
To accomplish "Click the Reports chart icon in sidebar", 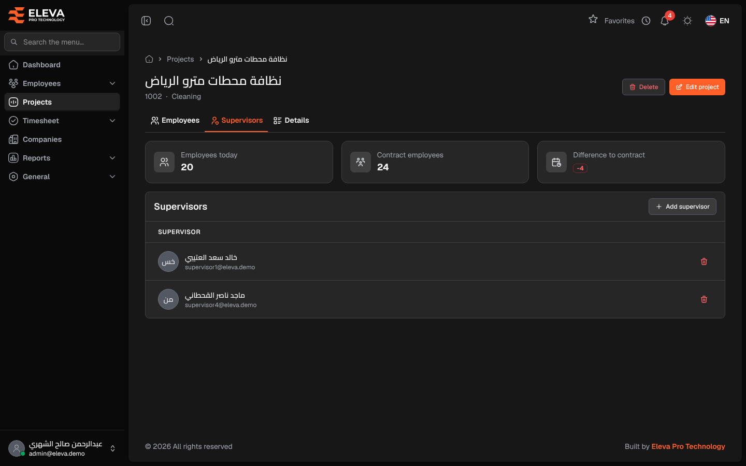I will pos(13,158).
